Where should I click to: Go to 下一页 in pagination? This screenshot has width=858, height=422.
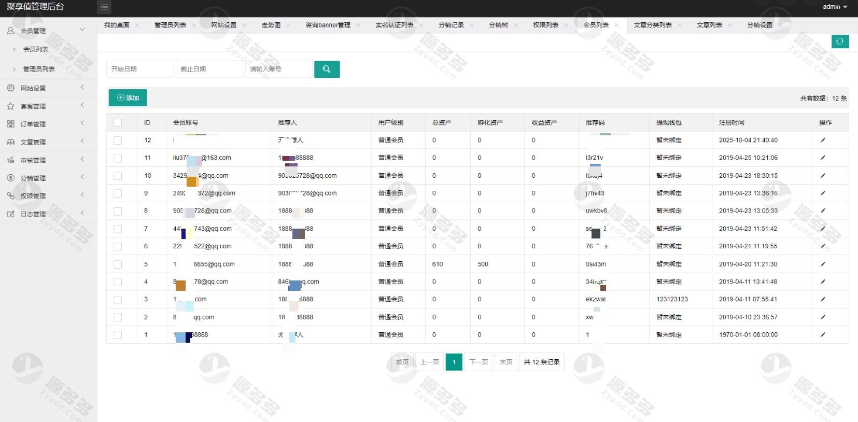pos(478,362)
